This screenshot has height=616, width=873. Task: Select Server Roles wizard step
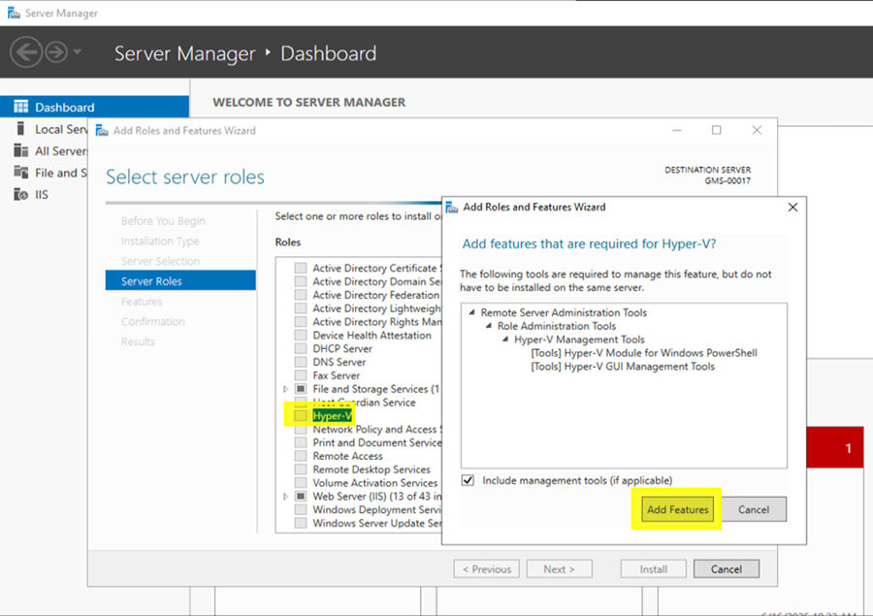click(x=151, y=281)
